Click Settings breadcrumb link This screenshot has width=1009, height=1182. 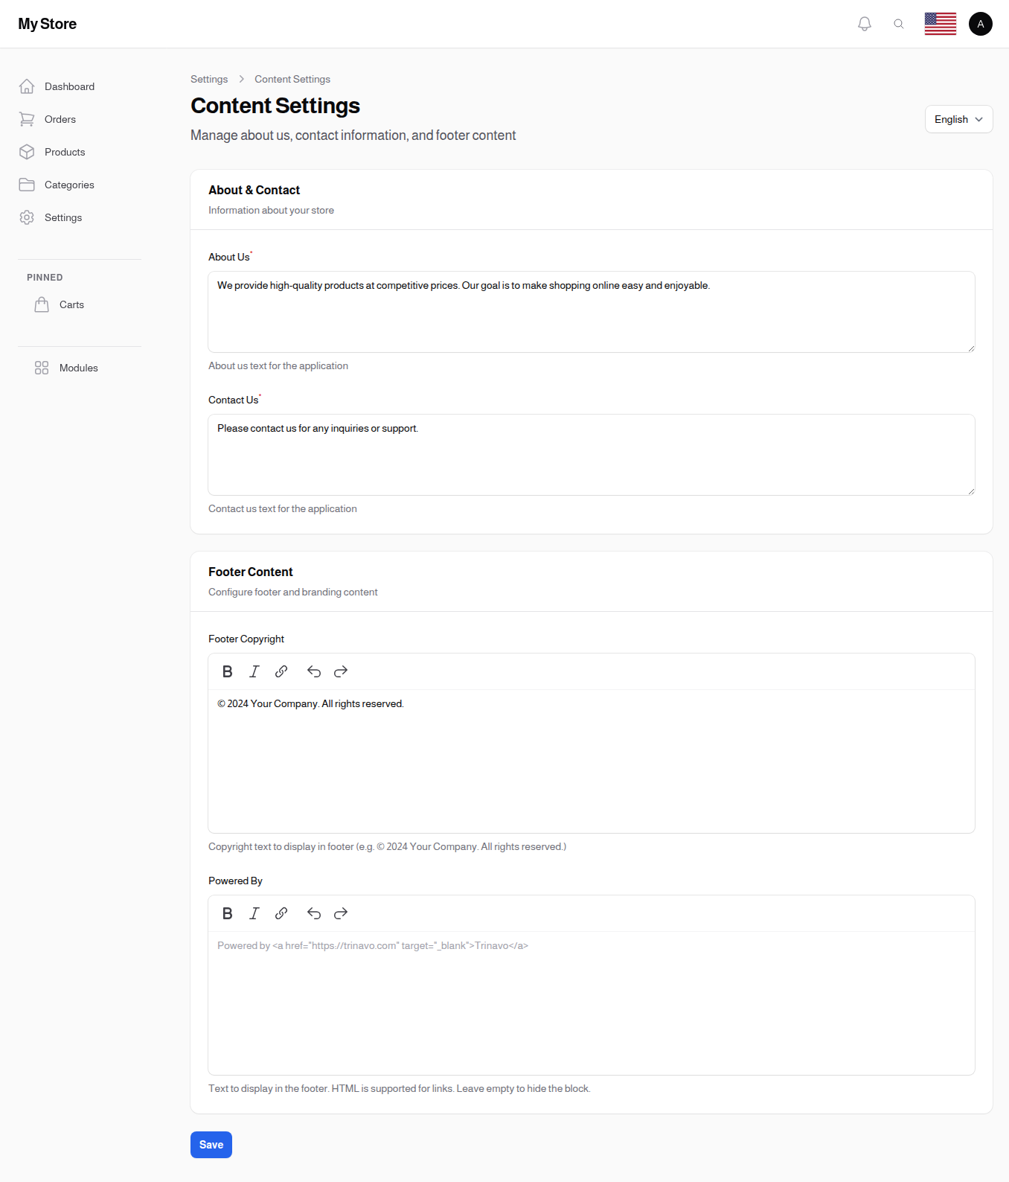click(x=209, y=79)
